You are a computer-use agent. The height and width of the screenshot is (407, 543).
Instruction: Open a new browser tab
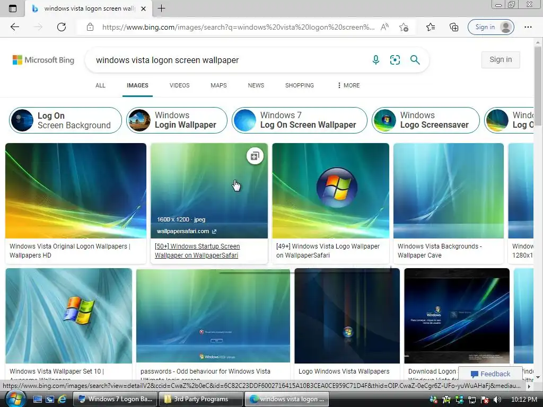coord(161,8)
